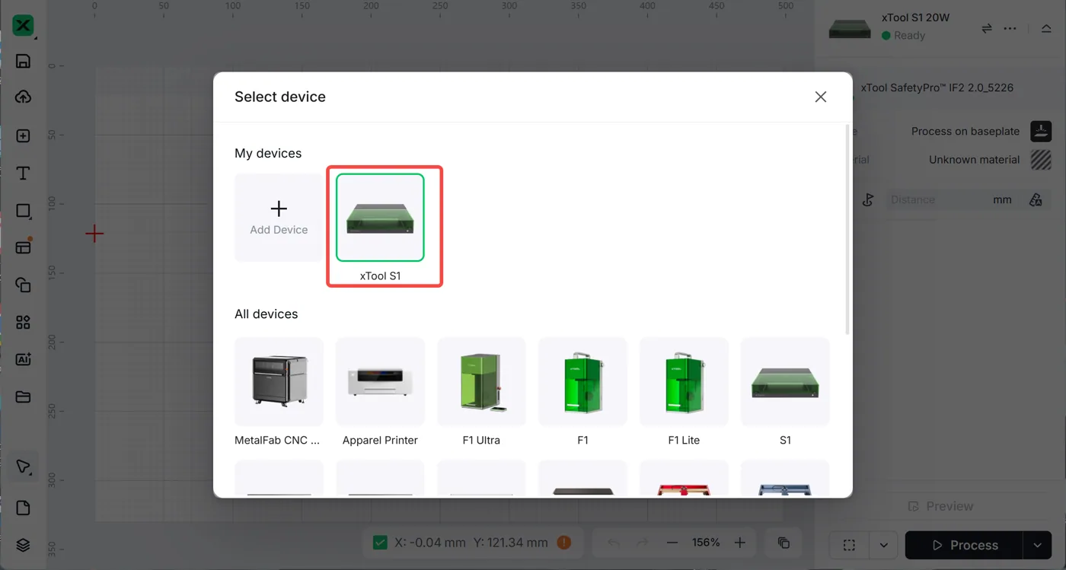Close the Select device dialog

point(820,97)
